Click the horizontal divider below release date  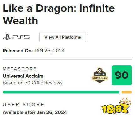point(67,60)
